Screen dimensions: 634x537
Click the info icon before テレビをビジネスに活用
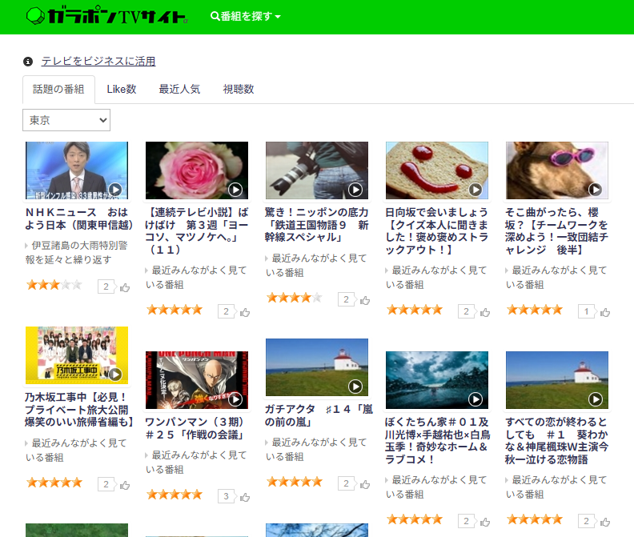28,62
